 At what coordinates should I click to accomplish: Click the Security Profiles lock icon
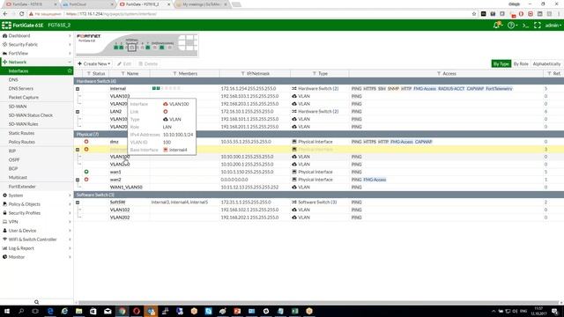[x=4, y=213]
